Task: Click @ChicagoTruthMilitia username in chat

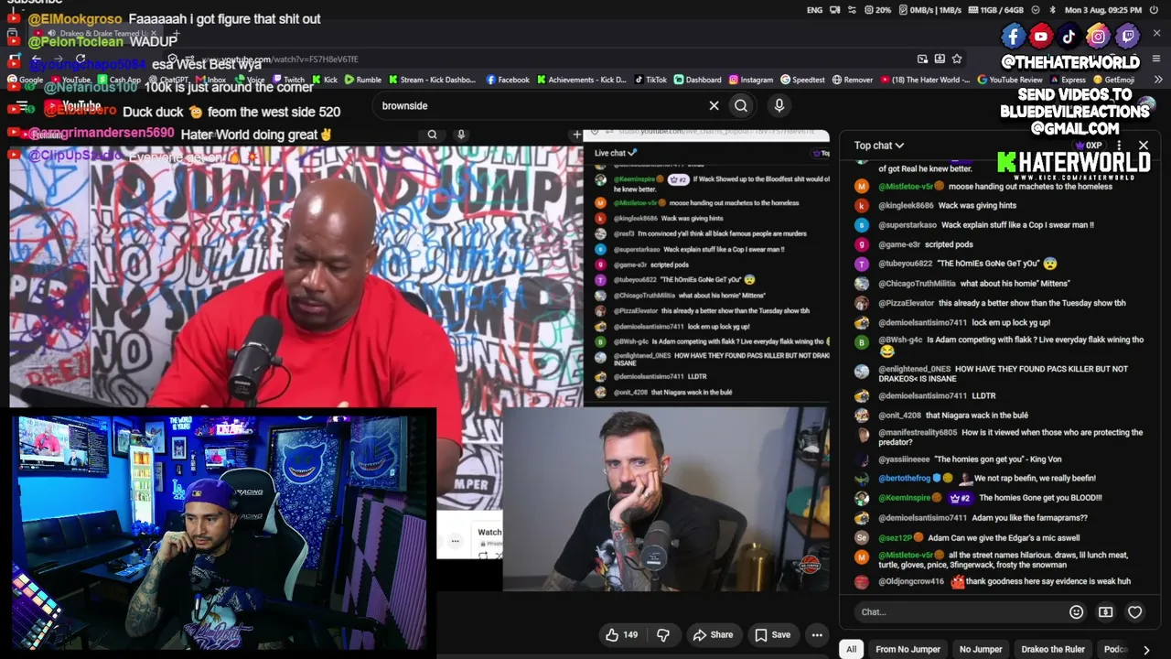Action: [917, 284]
